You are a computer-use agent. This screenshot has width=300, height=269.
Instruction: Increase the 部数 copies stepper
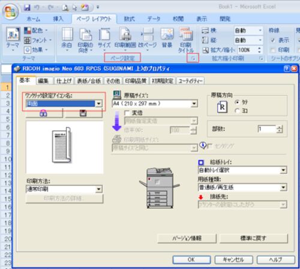pyautogui.click(x=280, y=127)
